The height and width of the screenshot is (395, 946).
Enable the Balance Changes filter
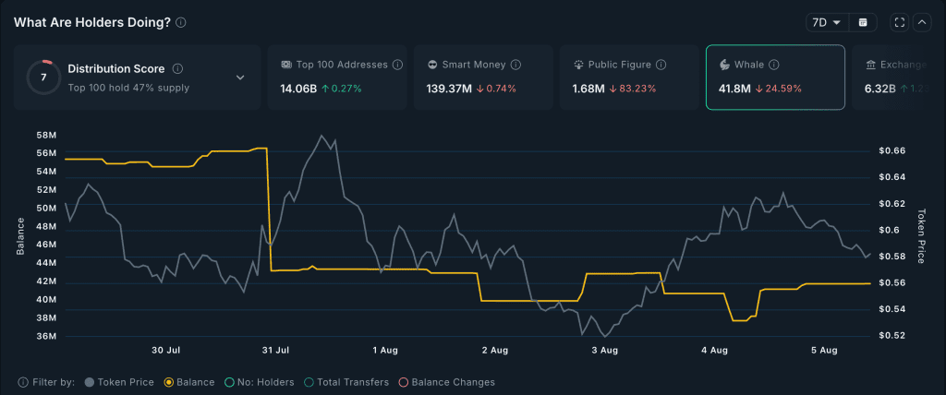(x=403, y=382)
